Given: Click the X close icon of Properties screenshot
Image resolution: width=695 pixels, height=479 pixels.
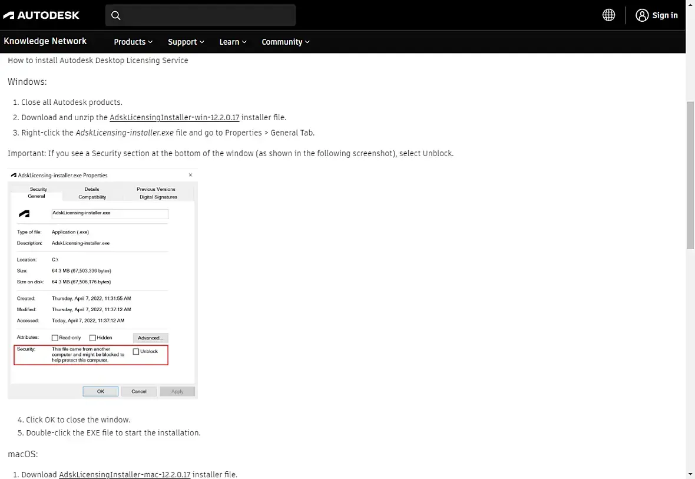Looking at the screenshot, I should [191, 175].
